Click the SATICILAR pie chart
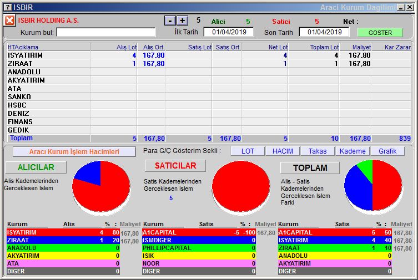Viewport: 418px width, 280px height. pyautogui.click(x=241, y=187)
